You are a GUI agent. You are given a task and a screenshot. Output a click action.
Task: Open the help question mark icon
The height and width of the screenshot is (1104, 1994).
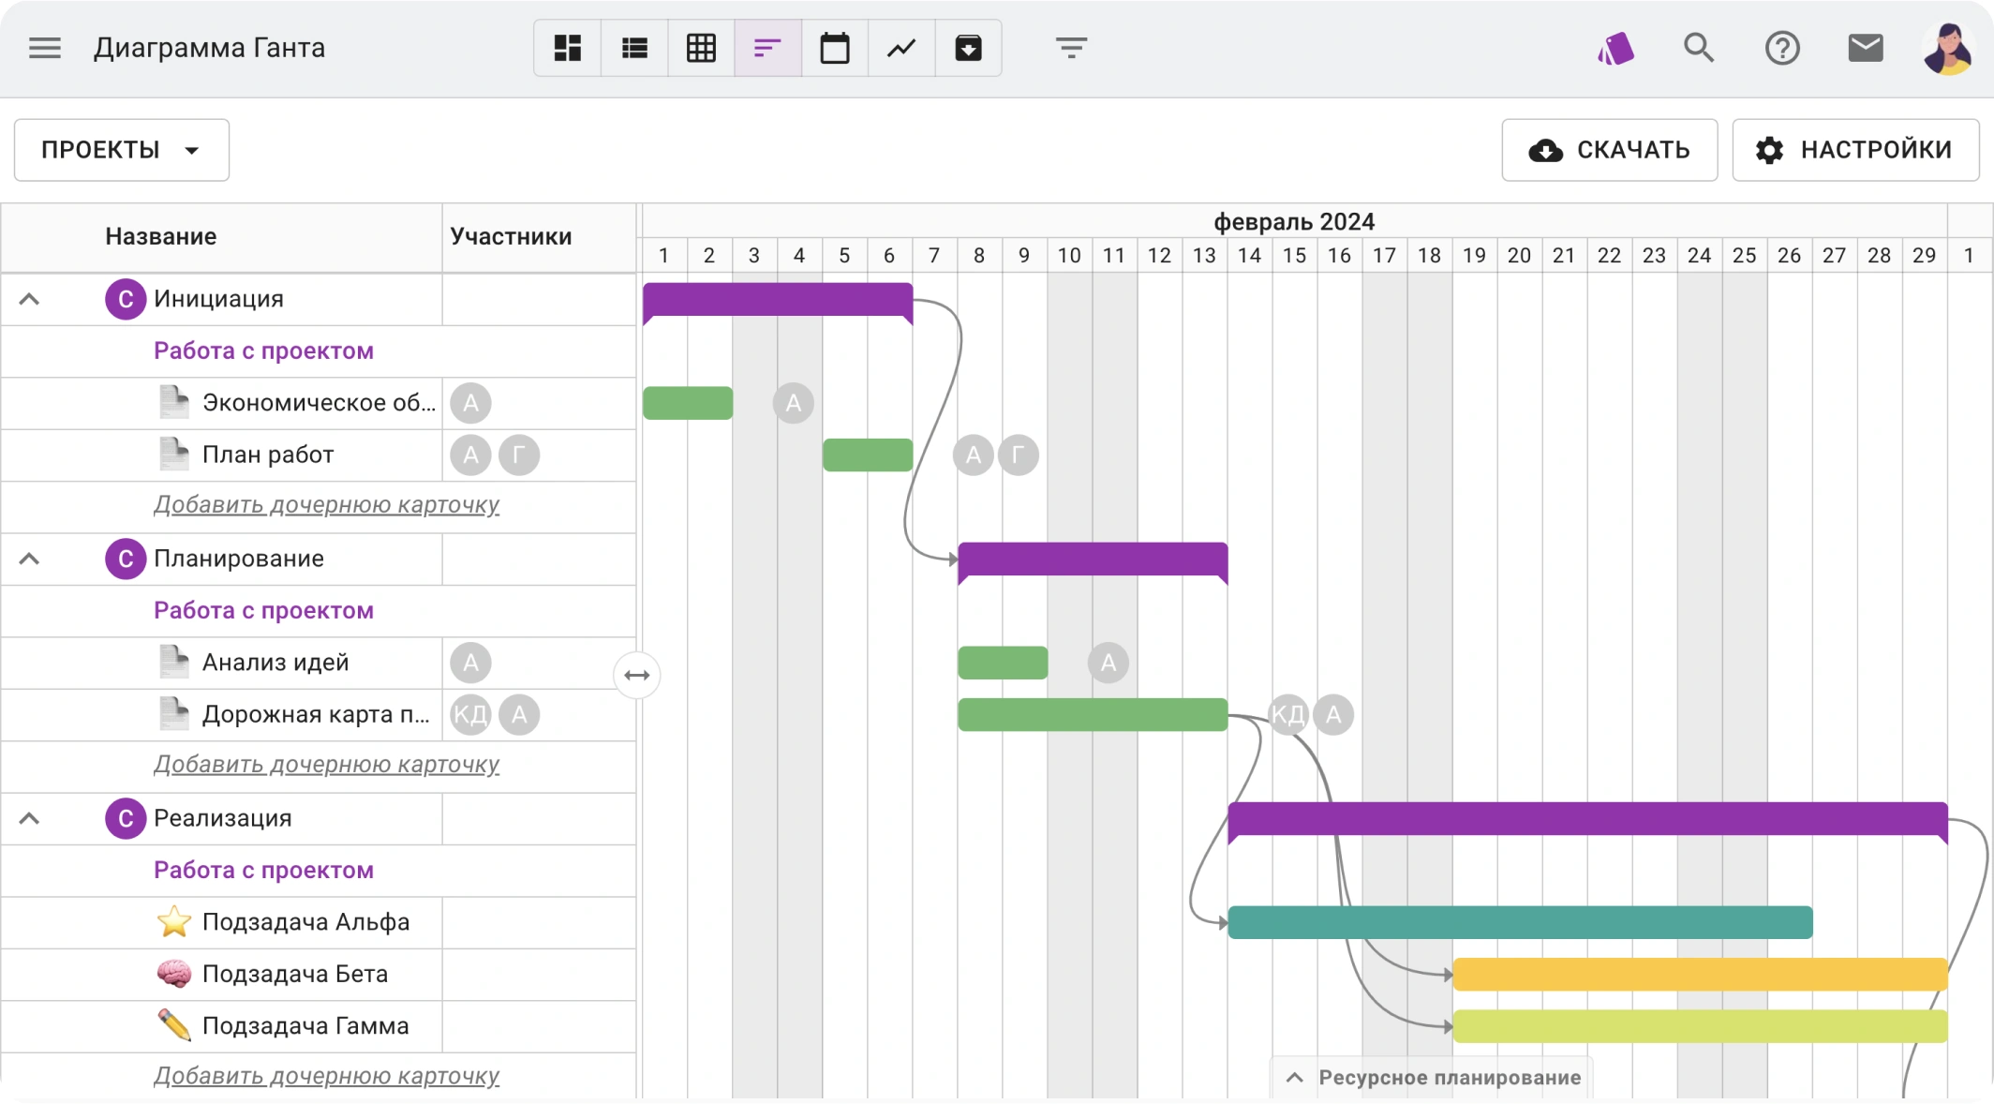[1781, 48]
